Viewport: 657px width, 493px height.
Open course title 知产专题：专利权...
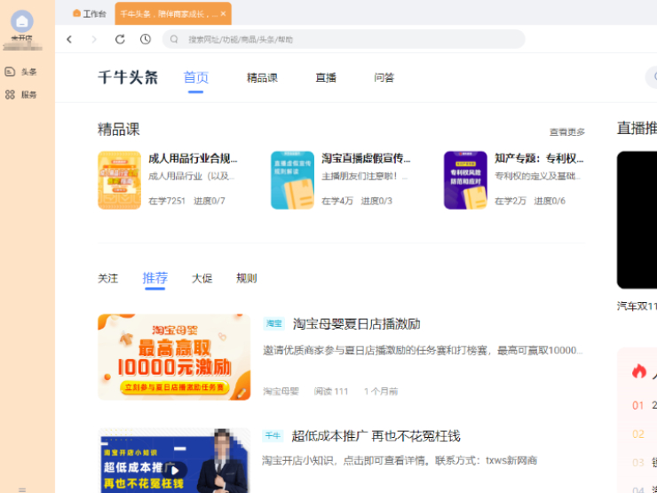click(539, 158)
